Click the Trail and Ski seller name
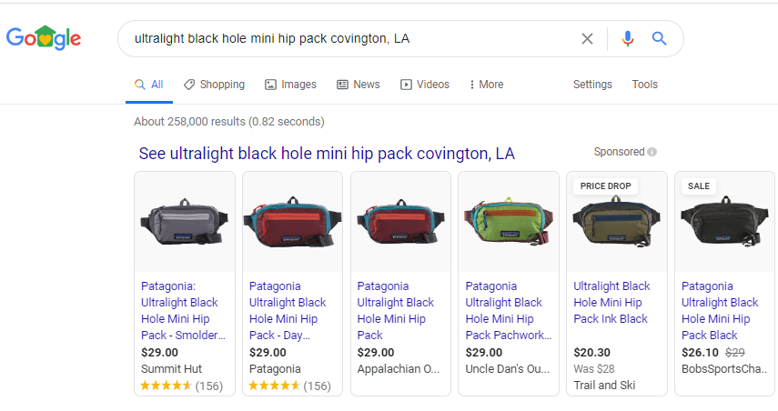 pos(604,386)
